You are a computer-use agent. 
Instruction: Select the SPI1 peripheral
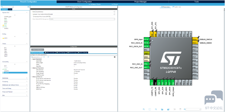pos(6,69)
